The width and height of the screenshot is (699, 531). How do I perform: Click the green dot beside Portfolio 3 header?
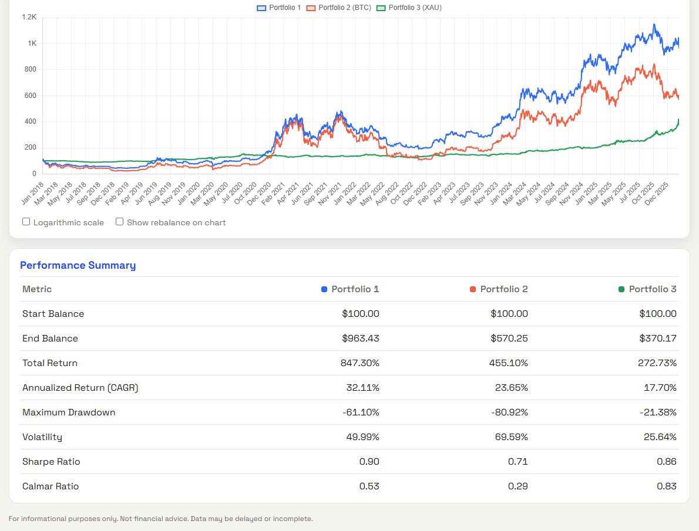(x=621, y=289)
